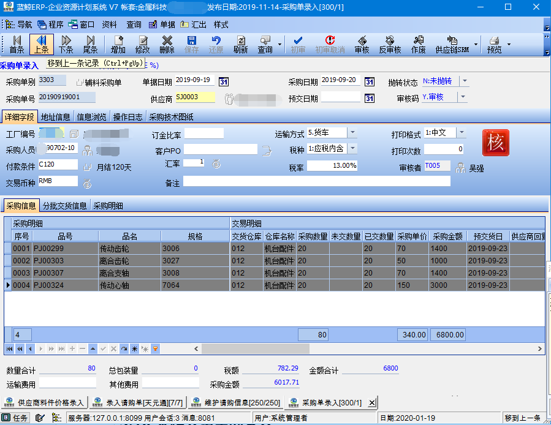Click the filter icon in grid navigator
Image resolution: width=551 pixels, height=425 pixels.
(155, 349)
